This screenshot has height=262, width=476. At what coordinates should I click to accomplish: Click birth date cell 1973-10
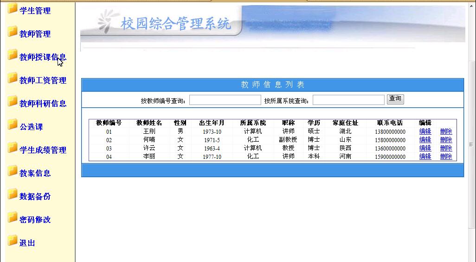tap(212, 132)
